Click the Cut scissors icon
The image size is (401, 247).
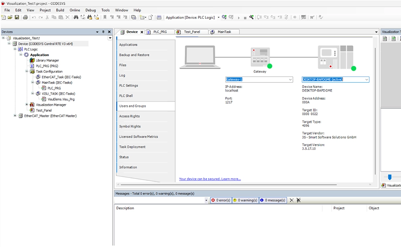(47, 17)
